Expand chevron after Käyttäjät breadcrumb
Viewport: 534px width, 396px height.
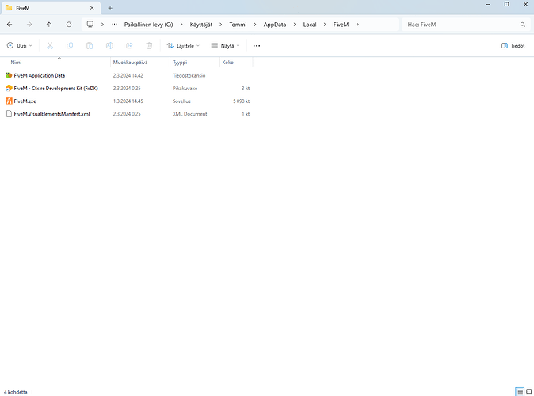coord(221,25)
